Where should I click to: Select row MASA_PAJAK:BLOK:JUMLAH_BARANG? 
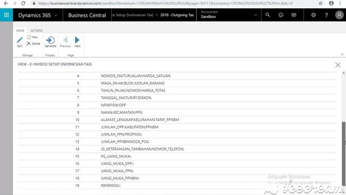[177, 83]
